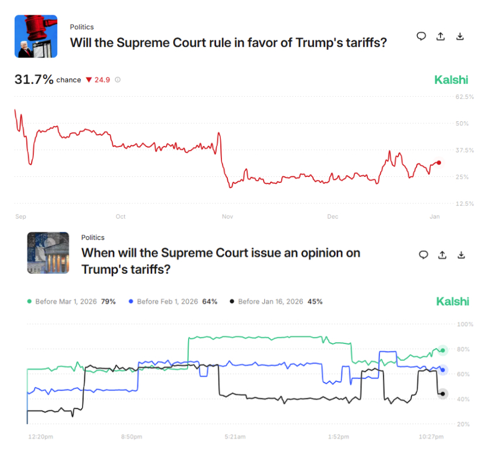Toggle the Before Mar 1, 2026 series

coord(71,302)
